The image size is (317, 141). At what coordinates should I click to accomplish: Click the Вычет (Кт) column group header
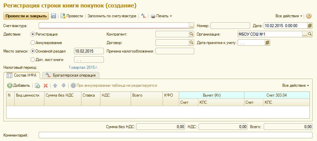click(211, 95)
